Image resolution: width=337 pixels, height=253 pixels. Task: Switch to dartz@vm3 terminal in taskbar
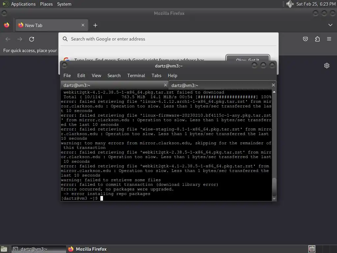[x=39, y=249]
